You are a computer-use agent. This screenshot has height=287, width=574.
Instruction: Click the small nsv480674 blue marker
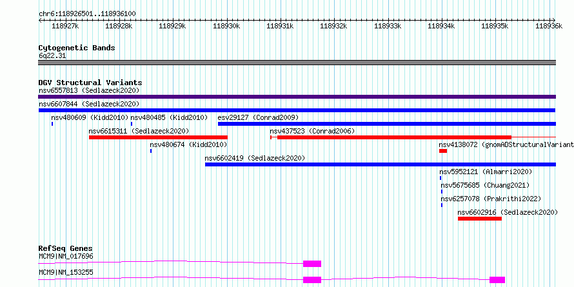point(151,151)
